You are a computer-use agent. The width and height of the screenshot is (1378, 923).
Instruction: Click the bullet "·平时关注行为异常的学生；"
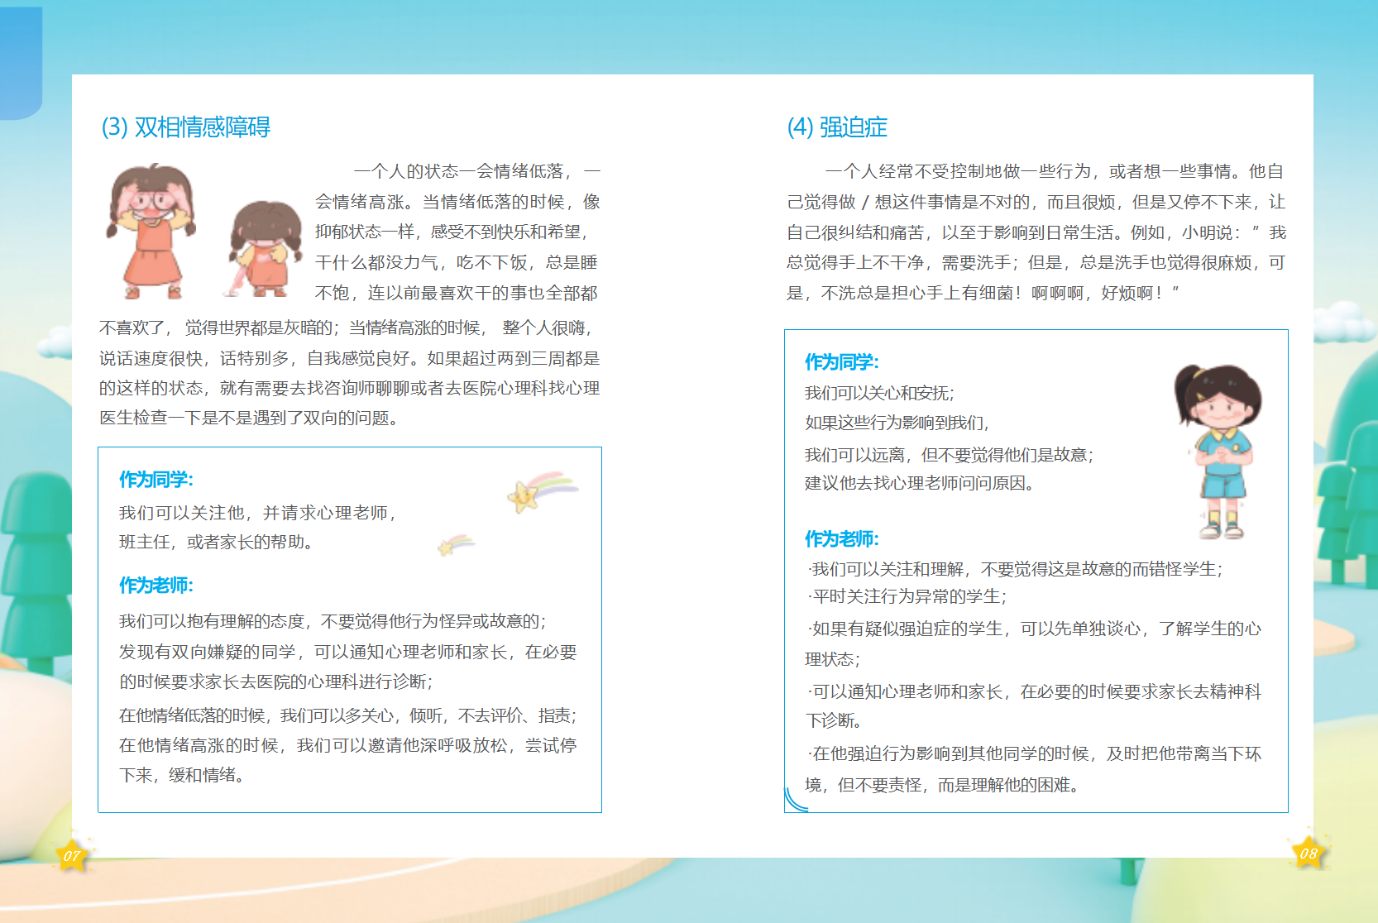pyautogui.click(x=907, y=597)
